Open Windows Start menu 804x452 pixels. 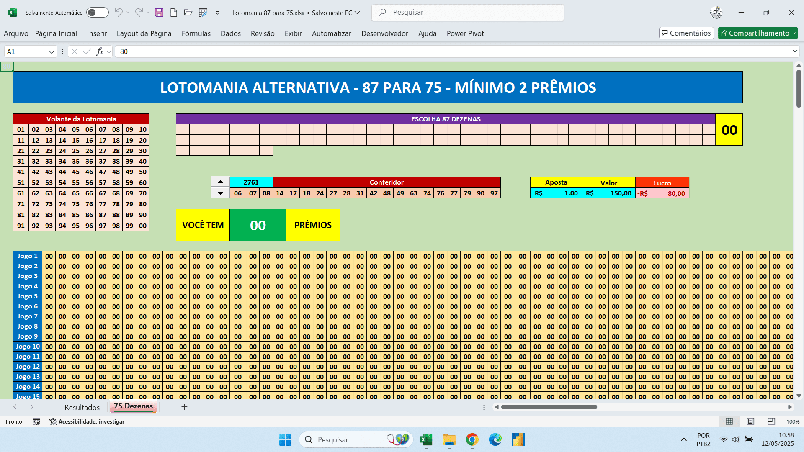pyautogui.click(x=285, y=440)
